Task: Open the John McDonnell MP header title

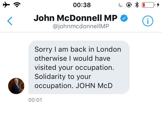Action: tap(75, 18)
